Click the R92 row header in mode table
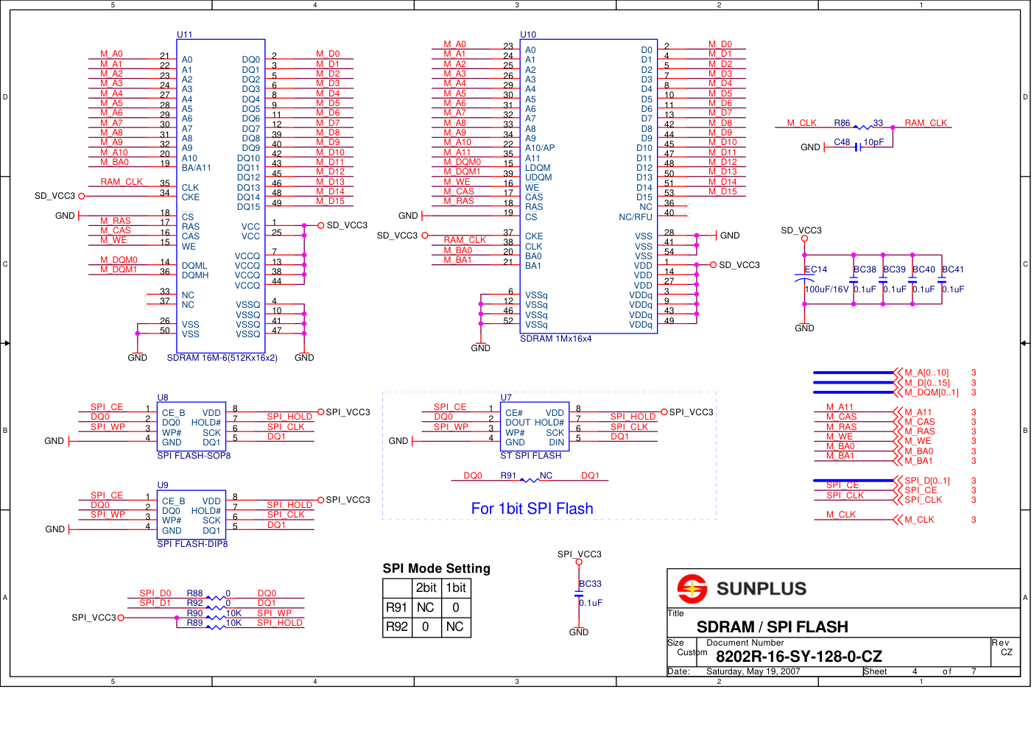Viewport: 1034px width, 731px height. (x=397, y=627)
